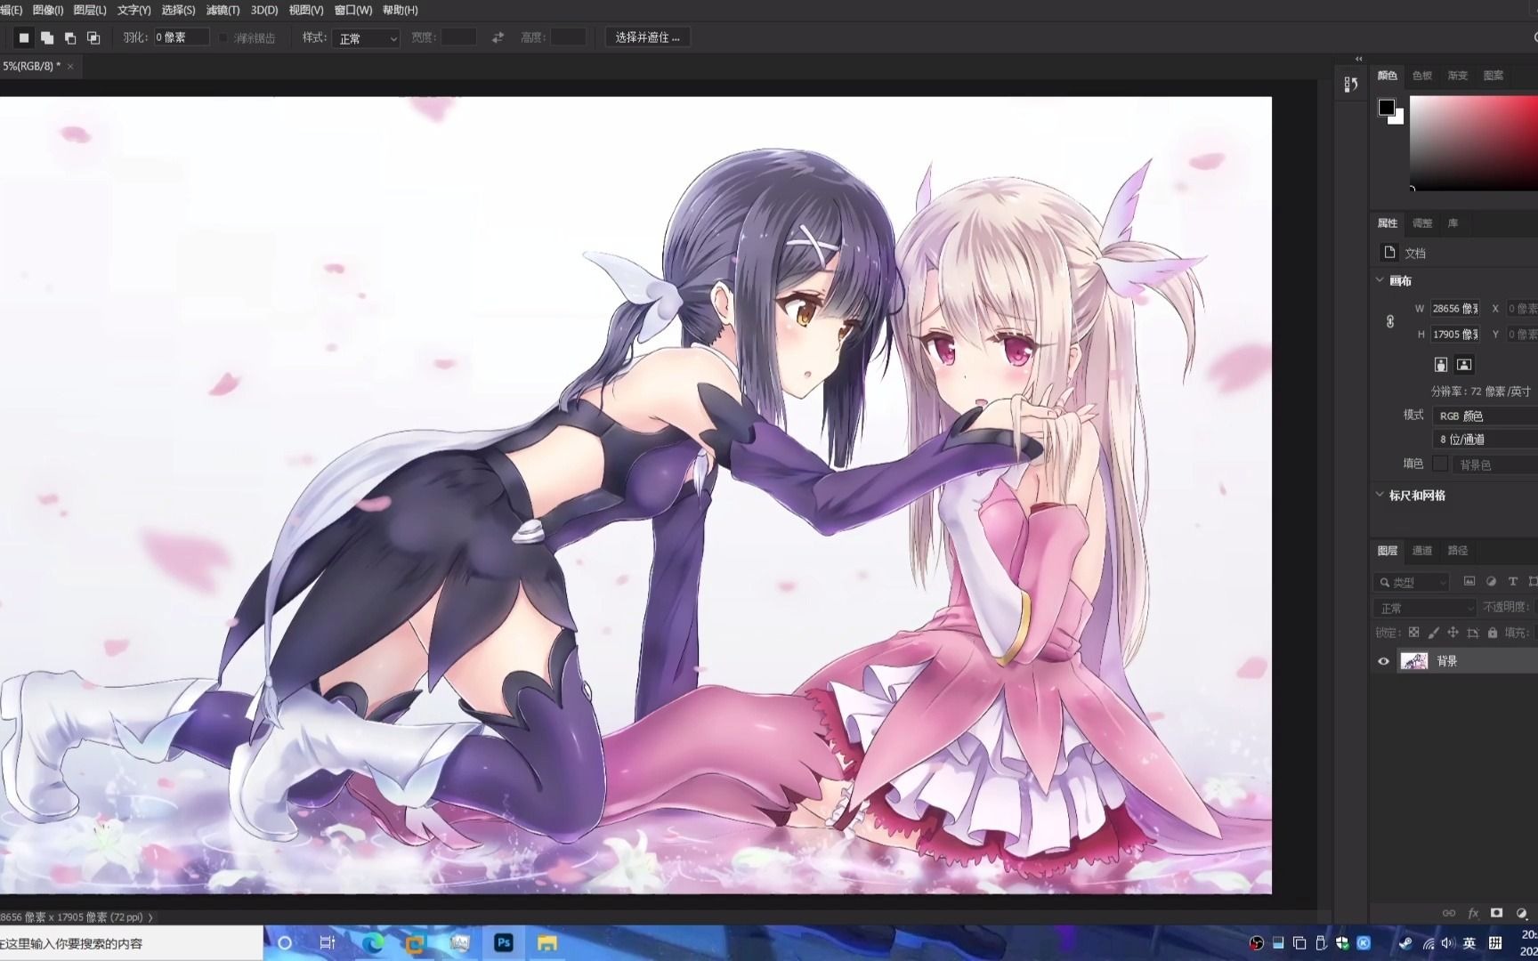This screenshot has height=961, width=1538.
Task: Pick a color in the color field
Action: click(x=1474, y=142)
